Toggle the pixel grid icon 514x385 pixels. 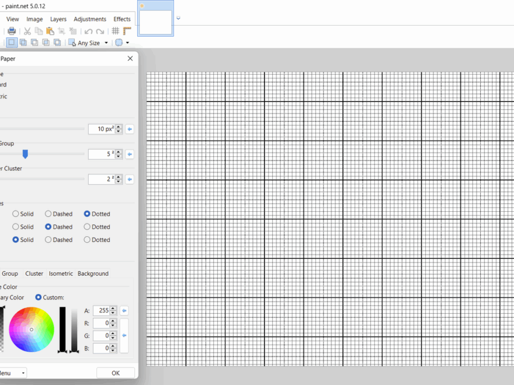coord(116,31)
